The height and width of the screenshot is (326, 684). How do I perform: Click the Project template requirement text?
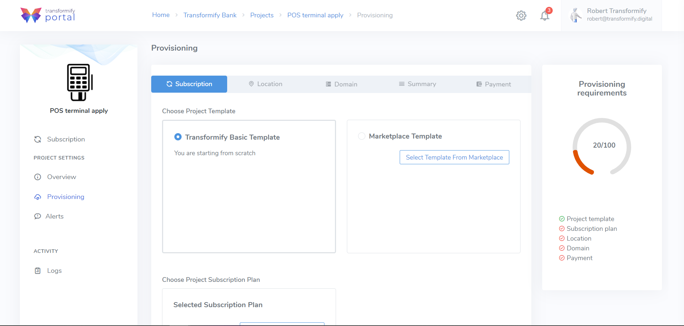[590, 219]
